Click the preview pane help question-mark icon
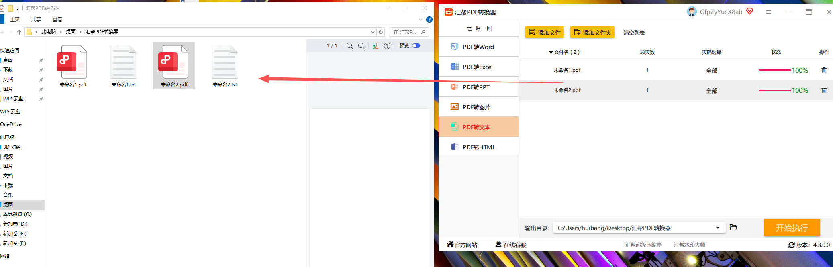This screenshot has height=267, width=833. pos(387,46)
